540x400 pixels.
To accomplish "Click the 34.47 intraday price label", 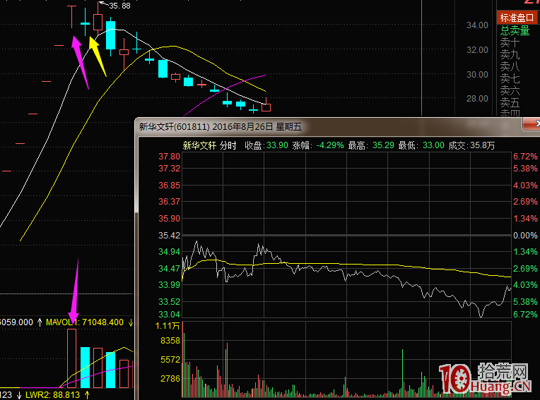I will (x=169, y=268).
